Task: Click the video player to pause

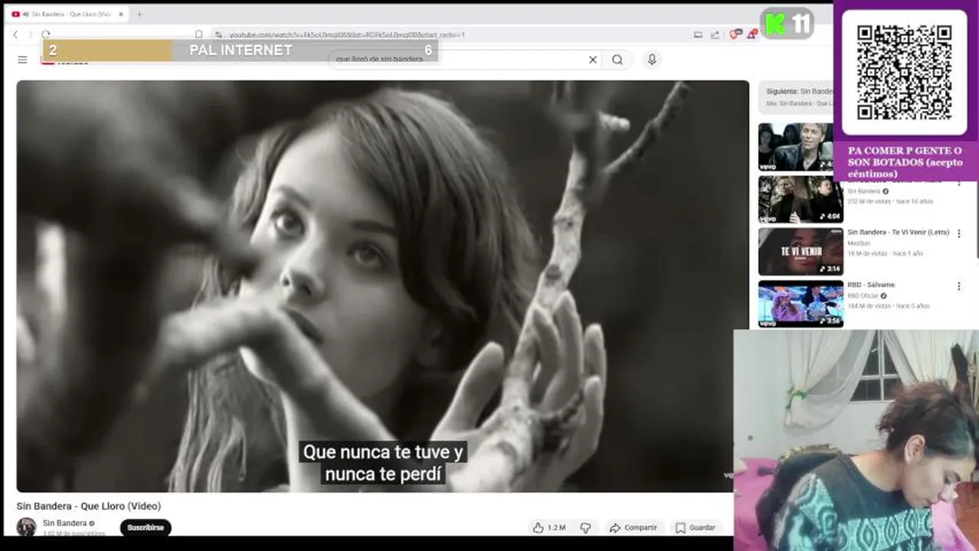Action: click(x=382, y=286)
